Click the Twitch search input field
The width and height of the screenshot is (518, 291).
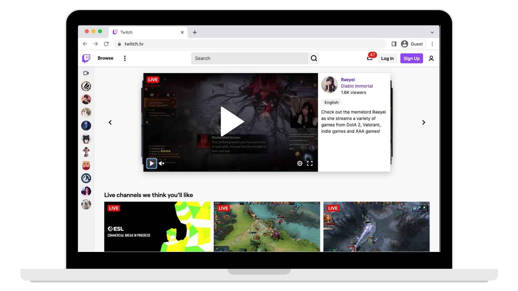[249, 58]
